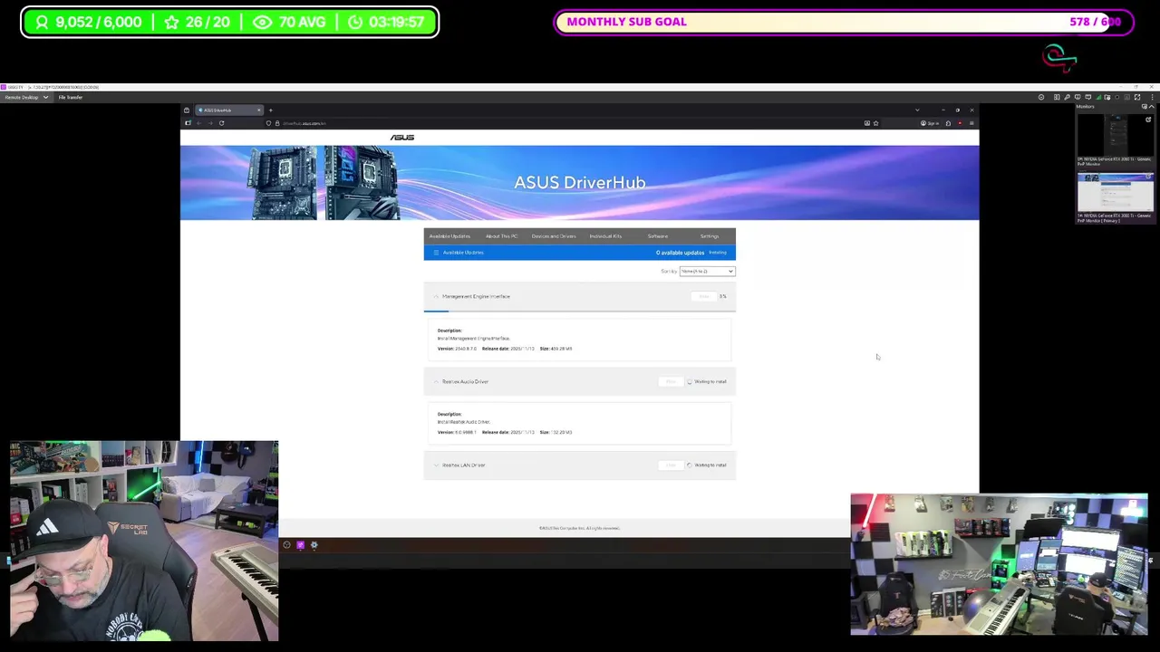Open the File Transfer menu

click(71, 97)
